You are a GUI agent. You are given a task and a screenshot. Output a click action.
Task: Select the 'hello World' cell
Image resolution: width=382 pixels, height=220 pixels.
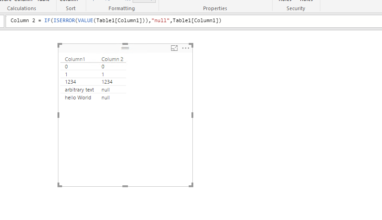pyautogui.click(x=78, y=98)
